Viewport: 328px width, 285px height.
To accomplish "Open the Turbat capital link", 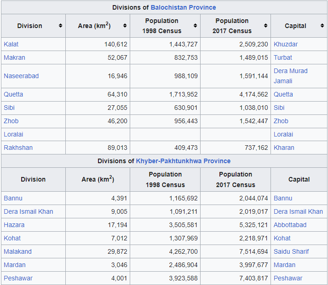I will [283, 57].
